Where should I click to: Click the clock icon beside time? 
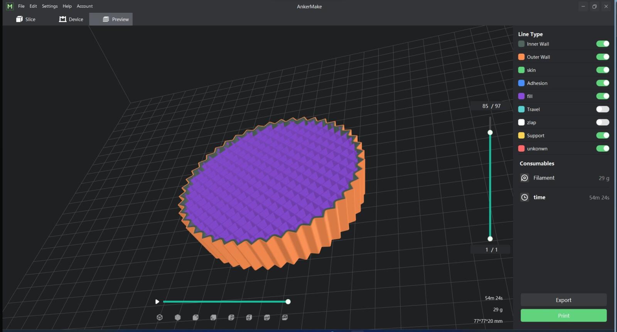(524, 197)
